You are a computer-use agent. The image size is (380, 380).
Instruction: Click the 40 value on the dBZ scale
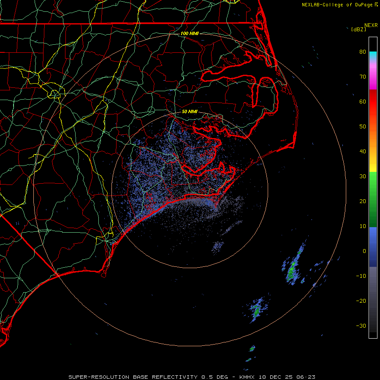coord(363,152)
